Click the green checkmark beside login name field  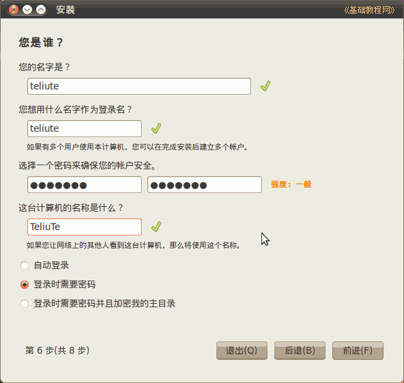tap(156, 128)
